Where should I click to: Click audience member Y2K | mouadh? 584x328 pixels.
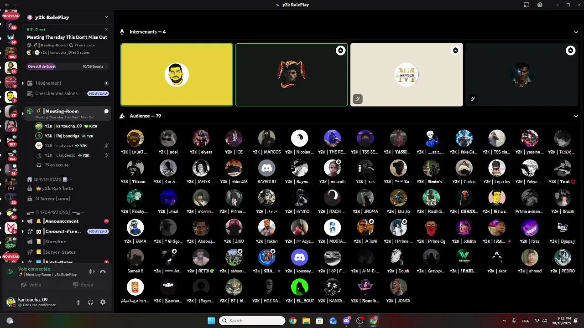(x=333, y=172)
